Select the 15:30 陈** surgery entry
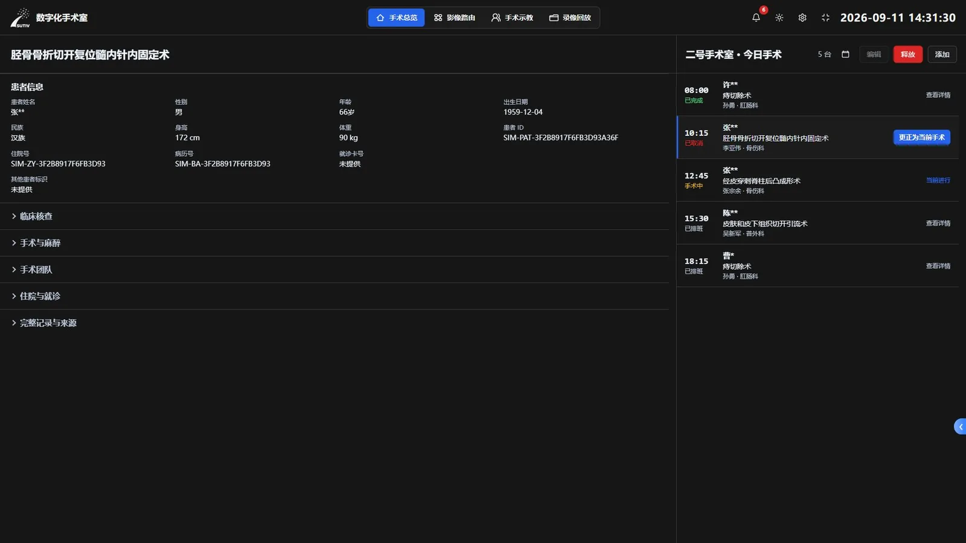Viewport: 966px width, 543px height. [x=817, y=223]
